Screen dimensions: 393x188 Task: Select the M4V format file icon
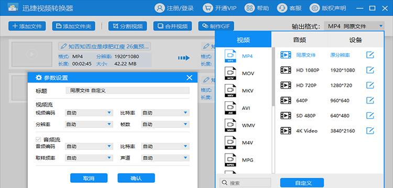230,143
